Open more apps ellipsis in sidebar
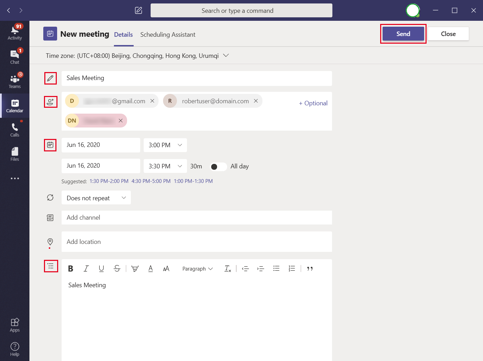The width and height of the screenshot is (483, 361). pyautogui.click(x=15, y=178)
